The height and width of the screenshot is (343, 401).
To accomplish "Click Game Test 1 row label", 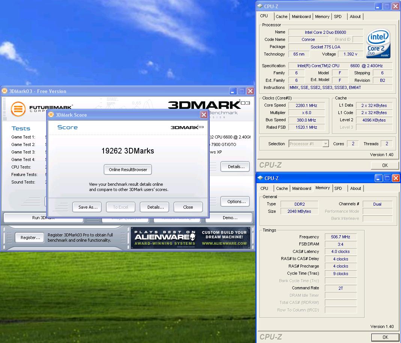I will click(23, 137).
